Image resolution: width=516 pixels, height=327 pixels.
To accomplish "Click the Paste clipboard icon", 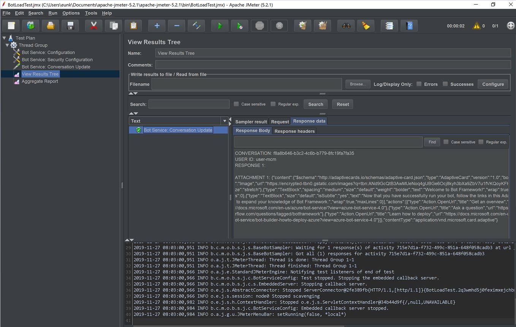I will click(133, 26).
